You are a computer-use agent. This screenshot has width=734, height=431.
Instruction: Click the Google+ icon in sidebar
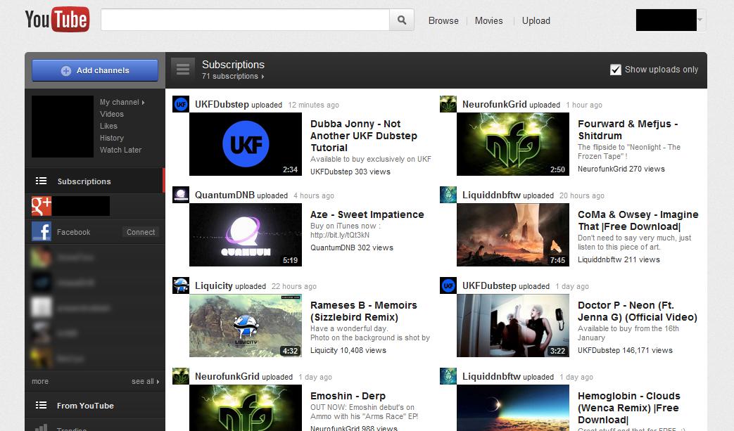tap(42, 206)
